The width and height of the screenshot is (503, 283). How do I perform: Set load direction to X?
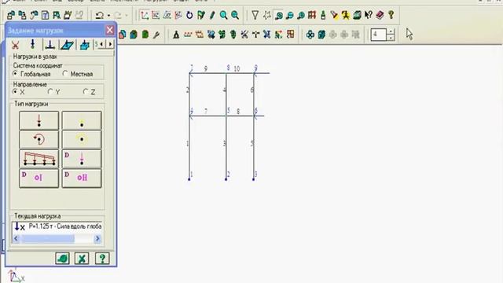(19, 92)
